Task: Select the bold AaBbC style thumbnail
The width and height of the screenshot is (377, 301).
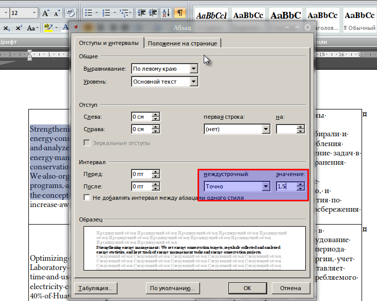Action: (x=286, y=16)
